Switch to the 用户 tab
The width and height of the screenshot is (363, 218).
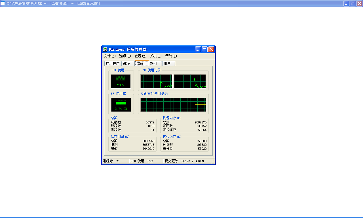pyautogui.click(x=169, y=63)
